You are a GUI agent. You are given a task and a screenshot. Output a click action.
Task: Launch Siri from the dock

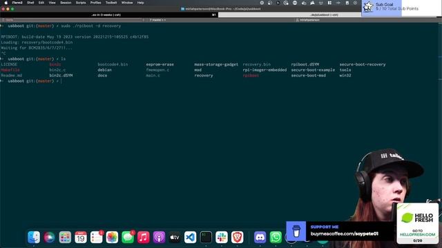point(49,237)
